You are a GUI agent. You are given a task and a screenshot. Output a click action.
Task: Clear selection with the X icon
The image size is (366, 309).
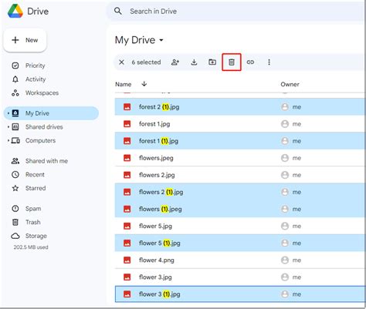[121, 62]
